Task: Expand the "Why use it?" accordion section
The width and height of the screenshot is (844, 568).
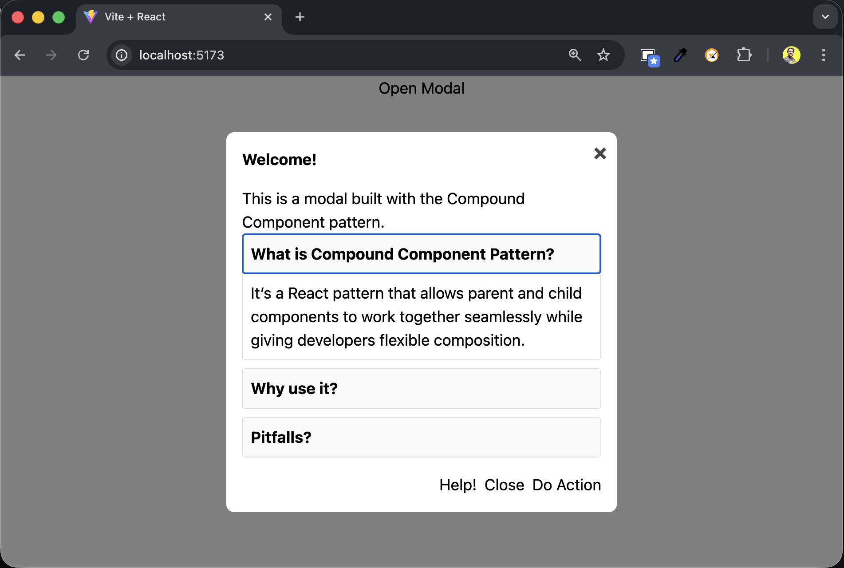Action: point(421,388)
